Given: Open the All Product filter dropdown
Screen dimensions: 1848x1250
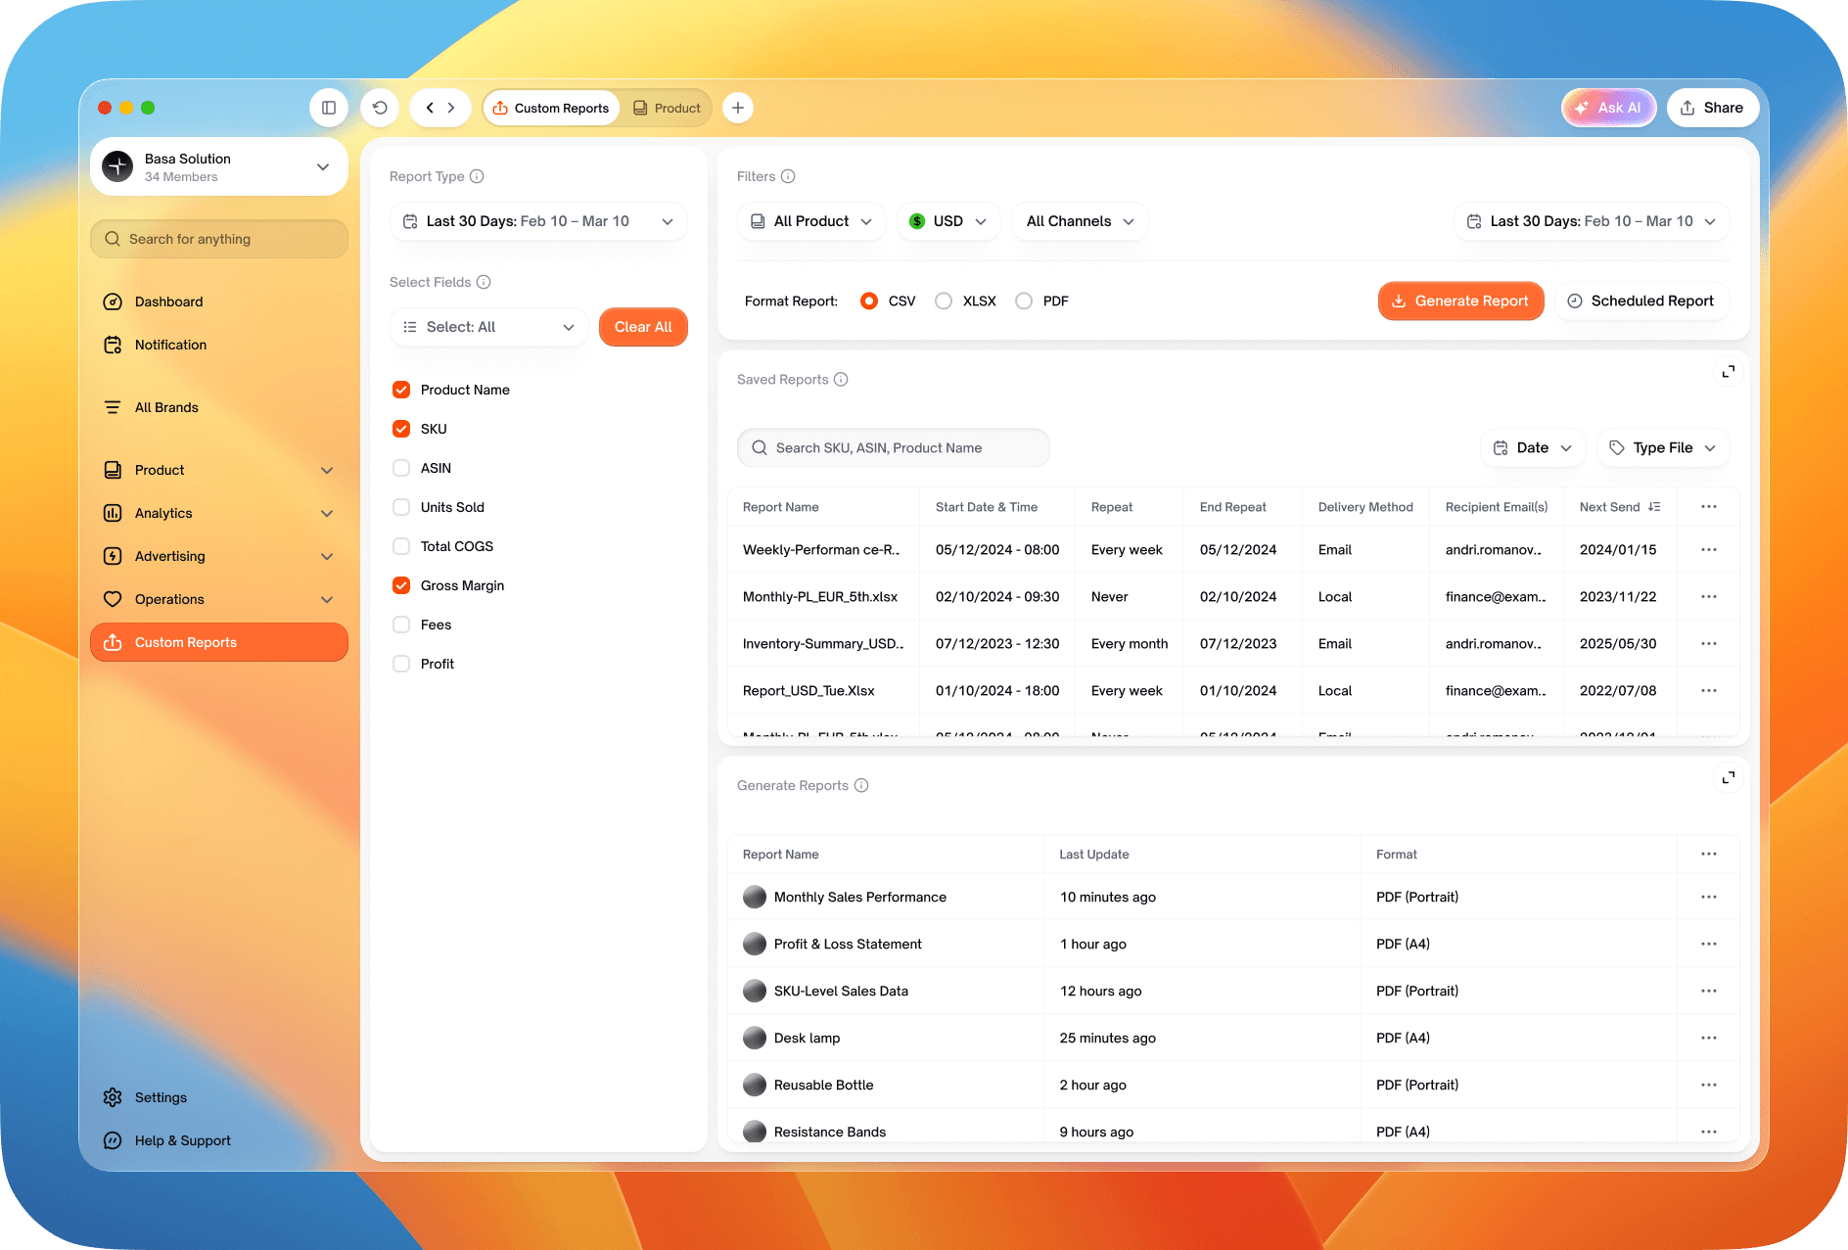Looking at the screenshot, I should (811, 221).
